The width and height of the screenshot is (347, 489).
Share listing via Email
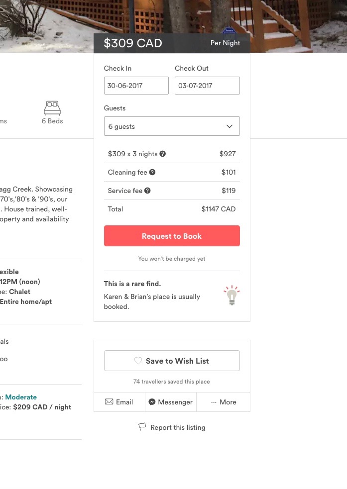[119, 402]
